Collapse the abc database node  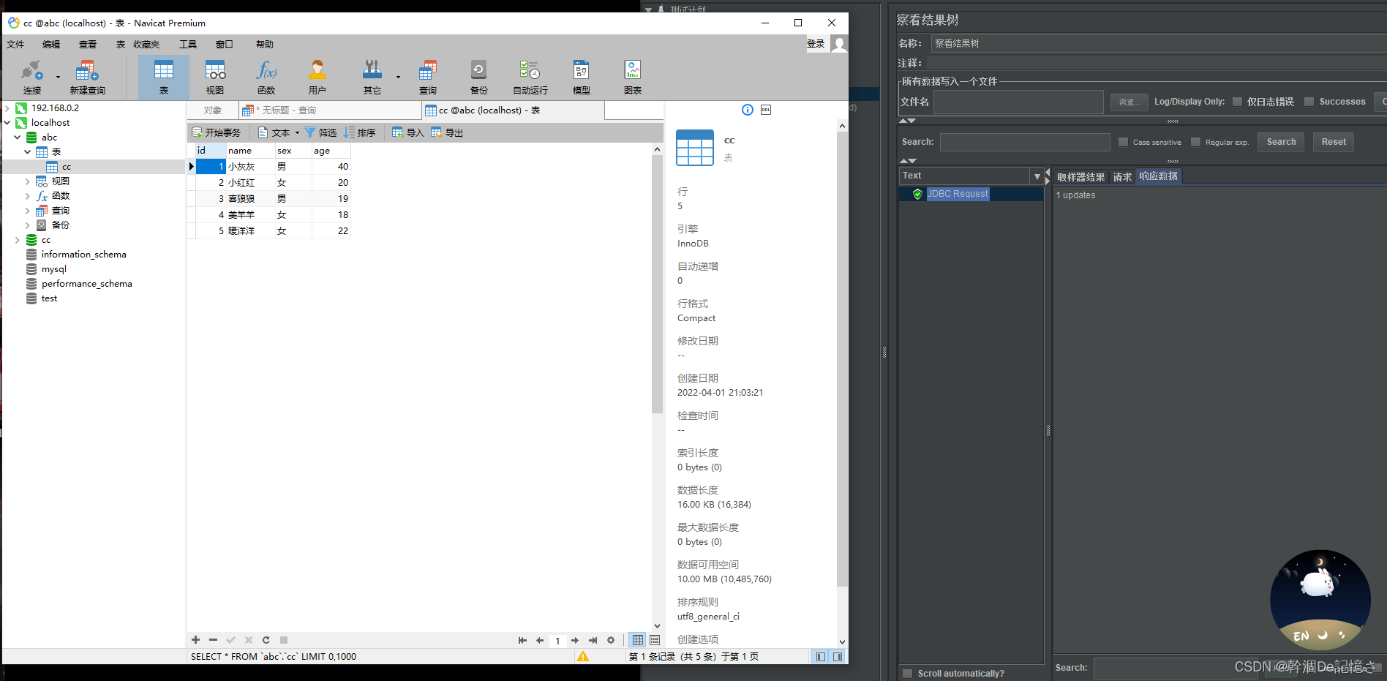(18, 137)
